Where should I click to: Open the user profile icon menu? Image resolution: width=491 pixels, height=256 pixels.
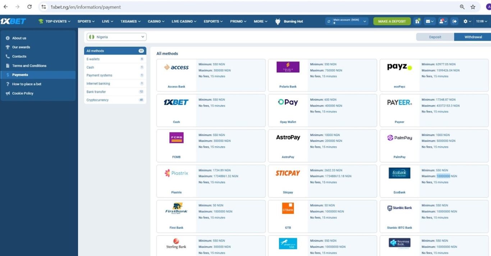point(443,21)
